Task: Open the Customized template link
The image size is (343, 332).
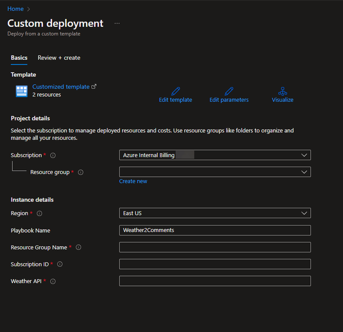Action: pos(61,87)
